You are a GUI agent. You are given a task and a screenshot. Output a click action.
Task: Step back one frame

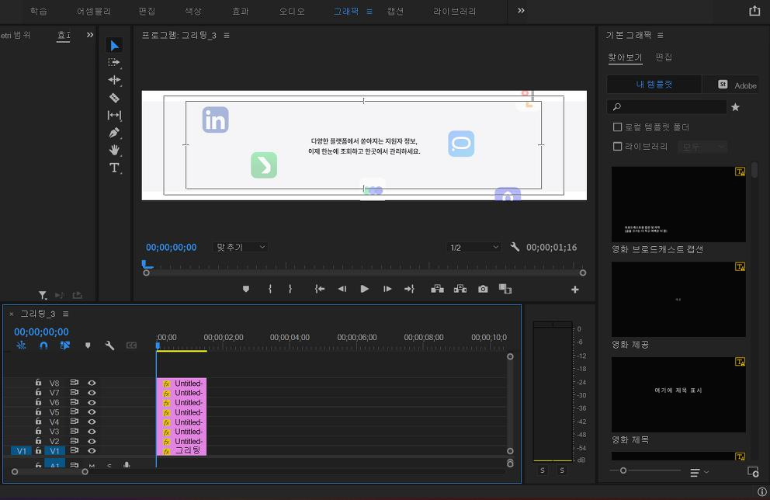coord(342,290)
